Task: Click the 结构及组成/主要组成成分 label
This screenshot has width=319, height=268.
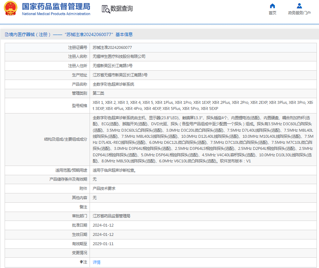Action: [x=66, y=140]
